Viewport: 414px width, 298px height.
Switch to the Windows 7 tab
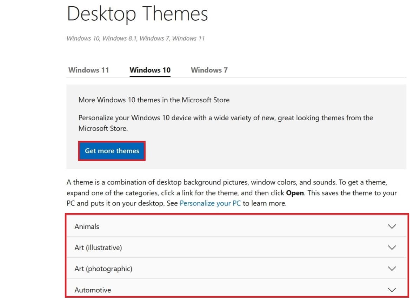(209, 70)
